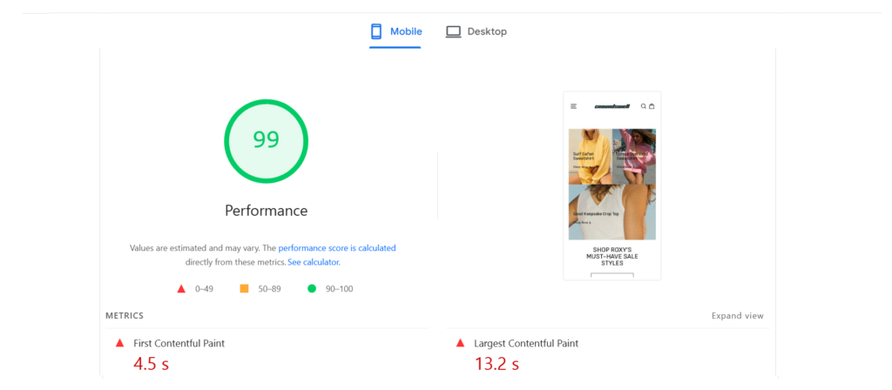Expand First Contentful Paint metric
The width and height of the screenshot is (892, 390).
point(179,343)
